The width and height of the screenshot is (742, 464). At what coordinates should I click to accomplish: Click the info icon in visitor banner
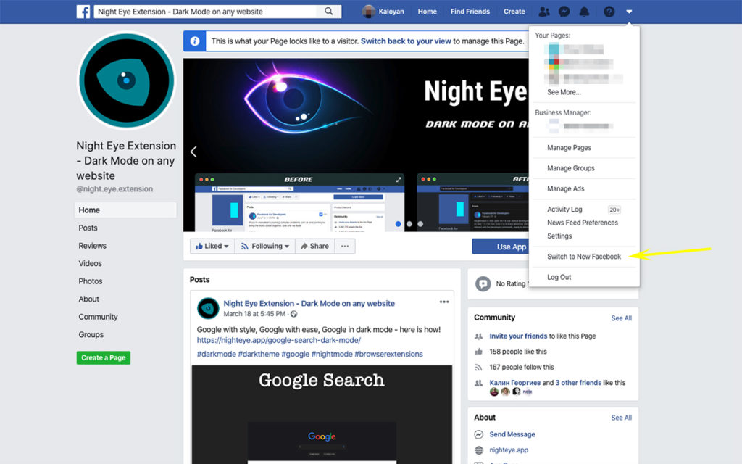(194, 41)
